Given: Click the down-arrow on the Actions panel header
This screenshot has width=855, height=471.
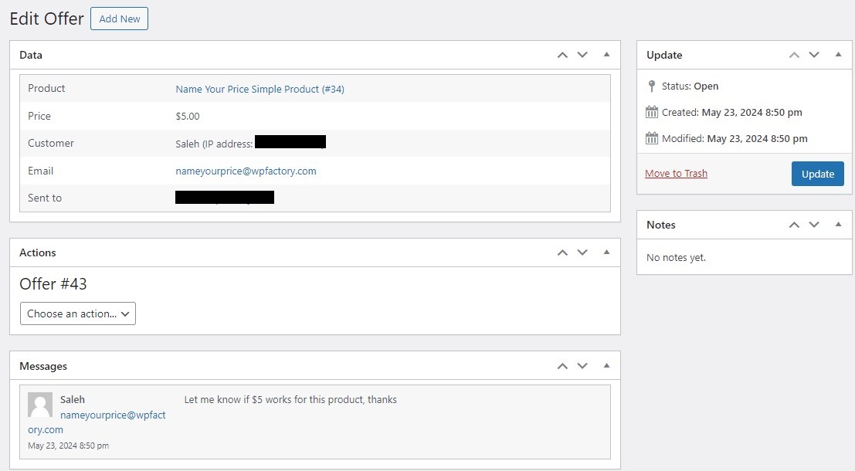Looking at the screenshot, I should click(x=582, y=252).
